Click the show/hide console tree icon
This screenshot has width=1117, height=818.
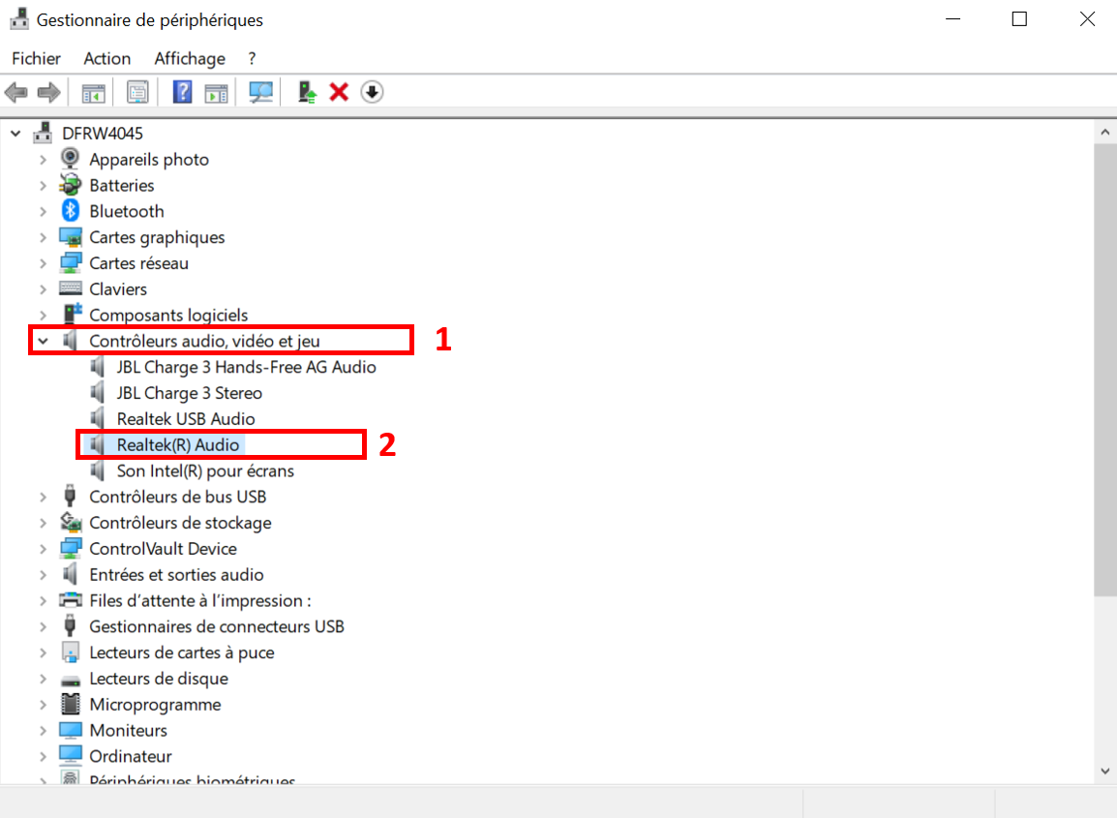94,92
